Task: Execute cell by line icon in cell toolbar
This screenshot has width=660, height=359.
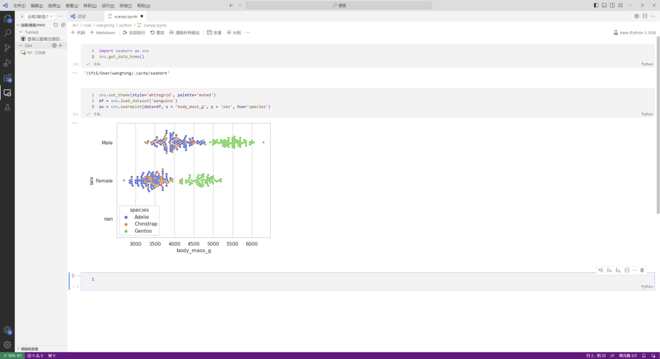Action: point(601,270)
